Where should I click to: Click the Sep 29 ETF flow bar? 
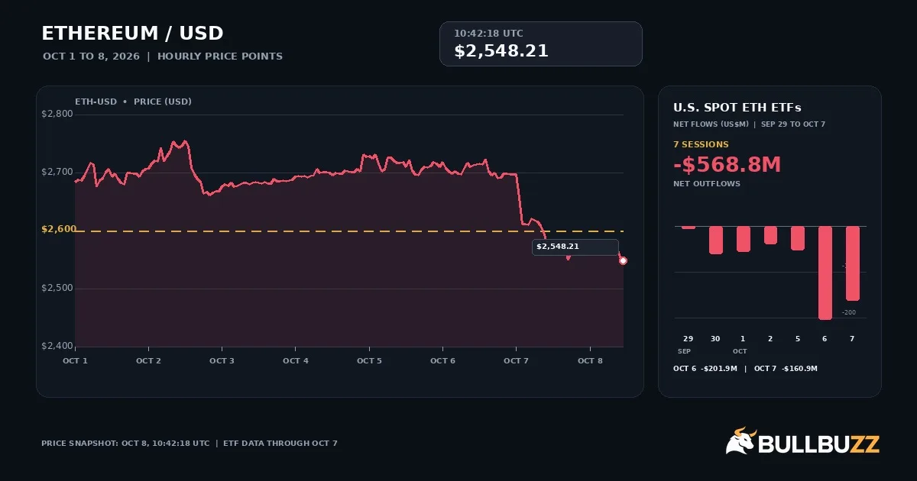click(689, 228)
